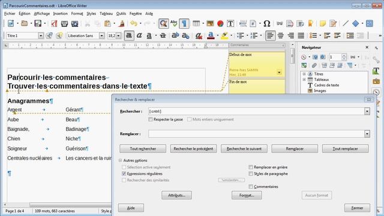The width and height of the screenshot is (384, 216).
Task: Uncheck Expressions régulières checkbox
Action: point(124,173)
